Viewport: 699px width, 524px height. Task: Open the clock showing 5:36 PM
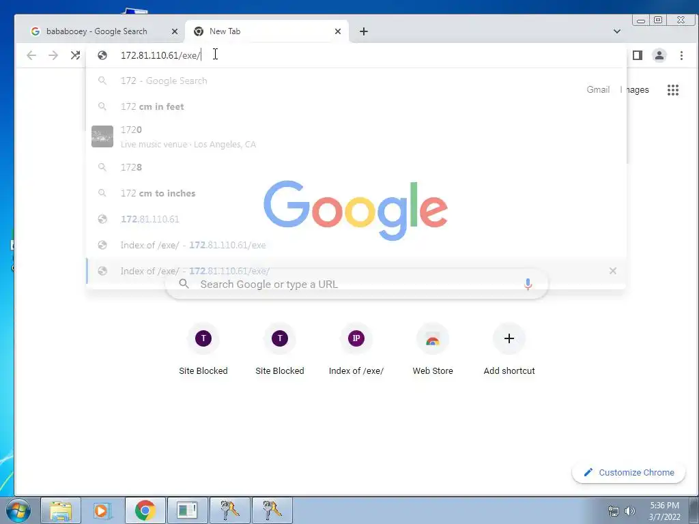[664, 511]
